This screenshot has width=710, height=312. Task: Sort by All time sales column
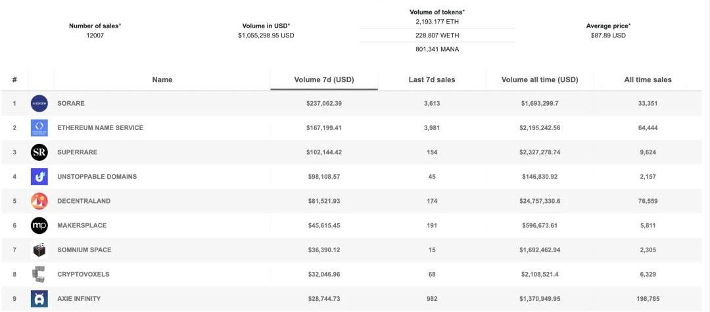648,79
